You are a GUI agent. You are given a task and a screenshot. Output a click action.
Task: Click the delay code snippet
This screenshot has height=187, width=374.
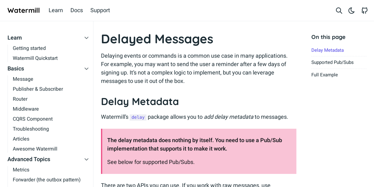(138, 117)
